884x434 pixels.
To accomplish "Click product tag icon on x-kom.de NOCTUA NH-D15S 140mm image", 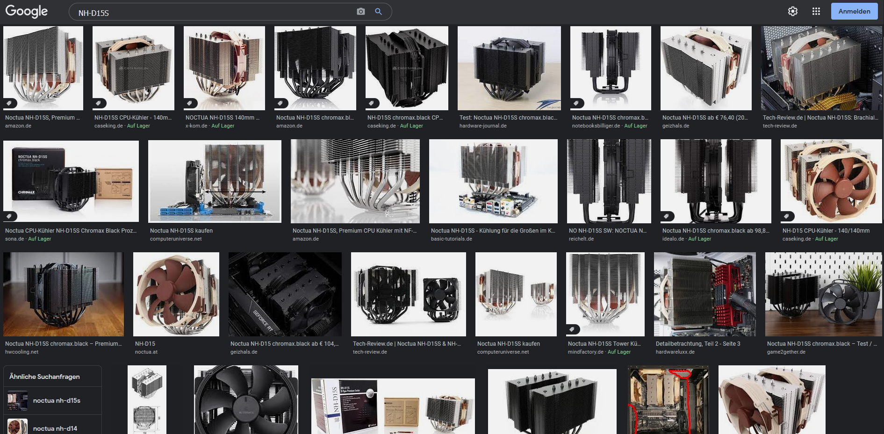I will pyautogui.click(x=190, y=103).
